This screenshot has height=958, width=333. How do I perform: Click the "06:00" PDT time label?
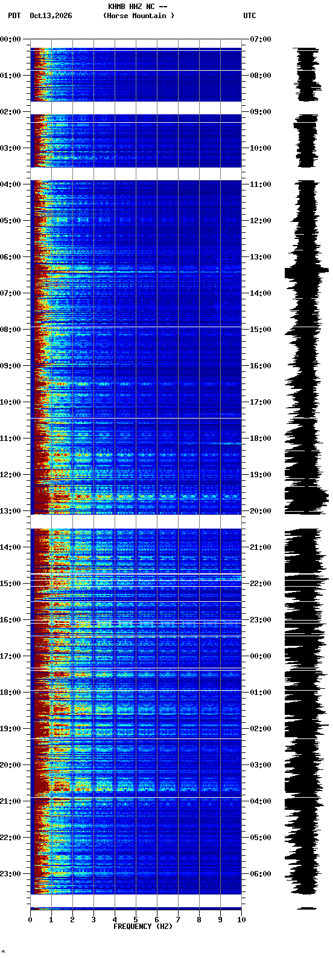(10, 257)
